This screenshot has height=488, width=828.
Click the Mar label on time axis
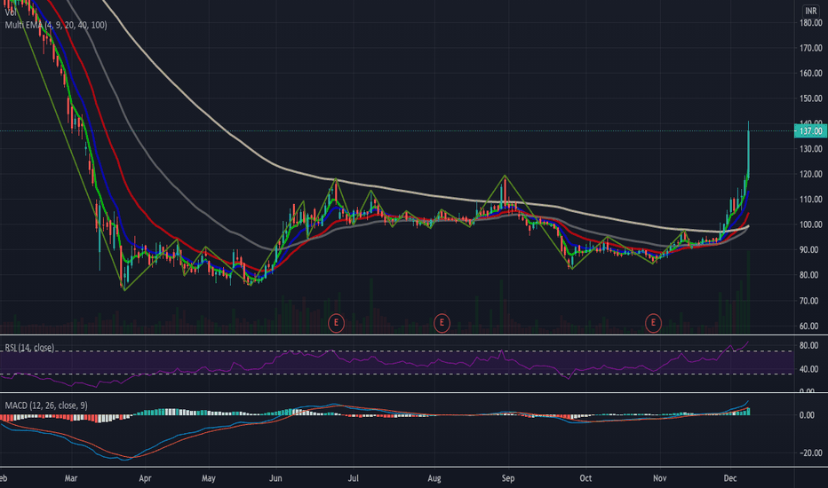coord(71,478)
